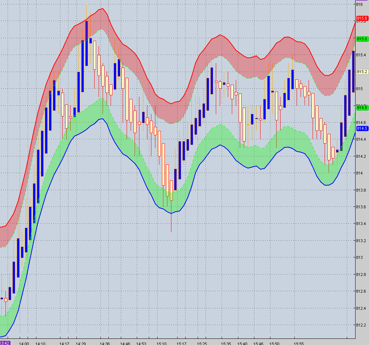Click the 14:53 time axis label
369x345 pixels.
coord(141,344)
